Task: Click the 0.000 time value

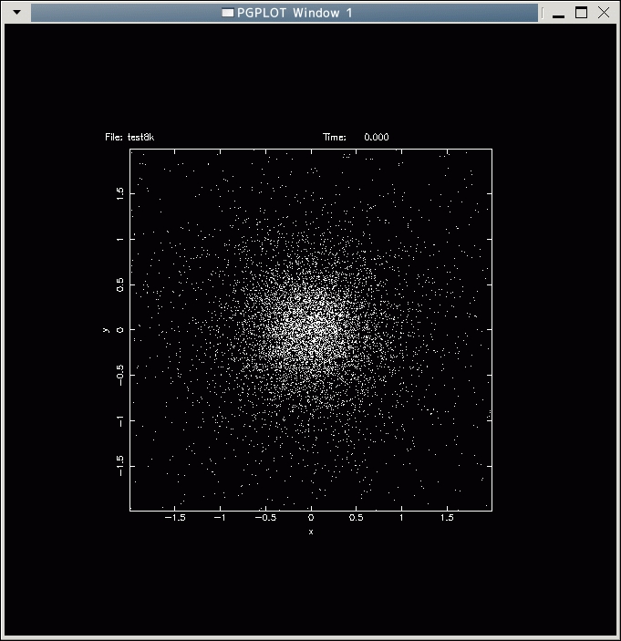Action: 376,138
